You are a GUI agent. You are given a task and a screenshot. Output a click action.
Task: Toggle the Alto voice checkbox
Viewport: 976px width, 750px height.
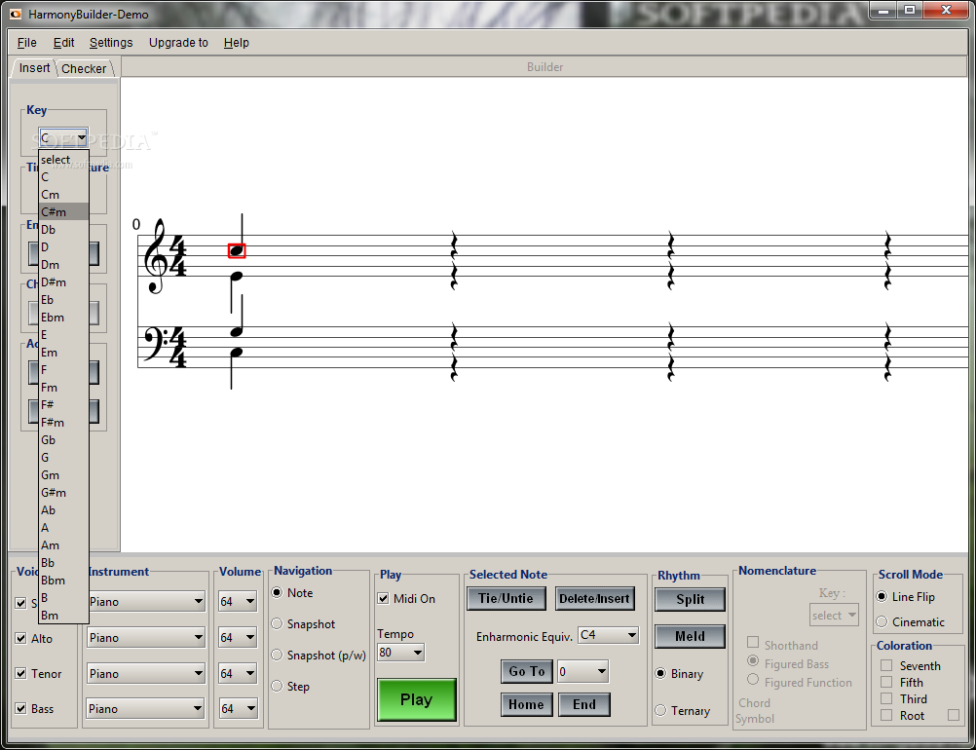(21, 639)
